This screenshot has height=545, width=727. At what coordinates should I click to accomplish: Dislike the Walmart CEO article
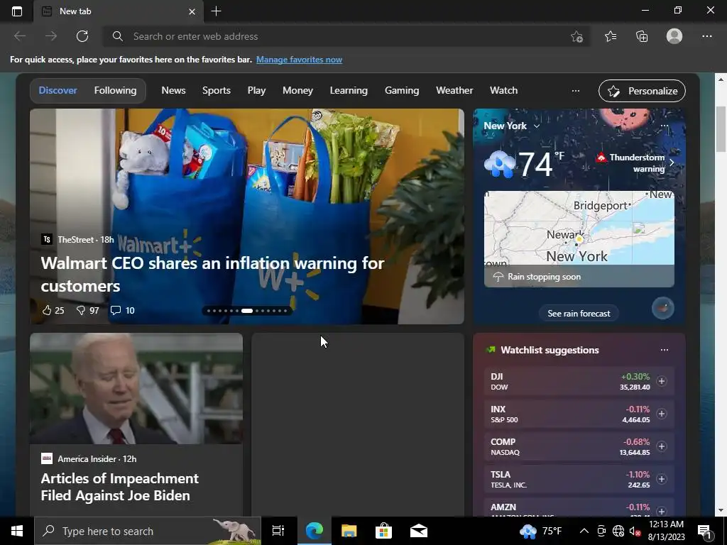point(87,311)
